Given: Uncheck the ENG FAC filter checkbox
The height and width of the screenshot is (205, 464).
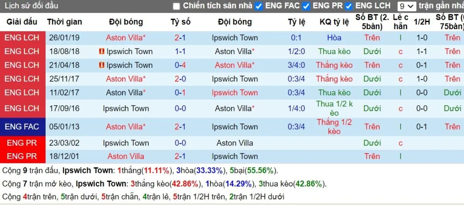Looking at the screenshot, I should coord(259,6).
